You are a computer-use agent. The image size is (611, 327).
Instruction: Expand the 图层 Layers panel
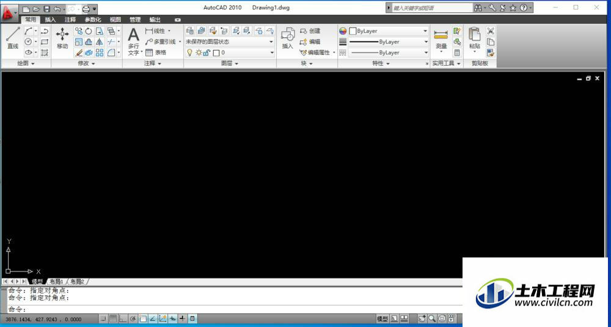(230, 63)
